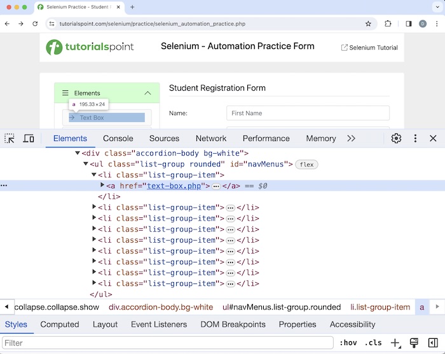Screen dimensions: 445x354
Task: Activate the inspect element picker icon
Action: click(10, 139)
